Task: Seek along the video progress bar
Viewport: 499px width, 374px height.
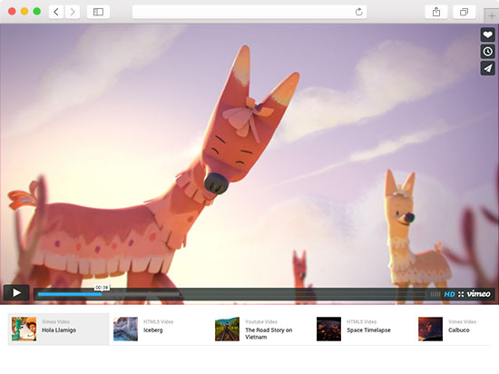Action: [231, 294]
